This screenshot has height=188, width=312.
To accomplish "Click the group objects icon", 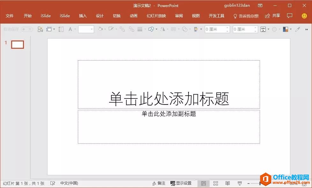I will tap(122, 29).
